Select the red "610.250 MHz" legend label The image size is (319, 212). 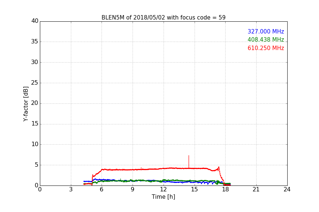coord(266,48)
